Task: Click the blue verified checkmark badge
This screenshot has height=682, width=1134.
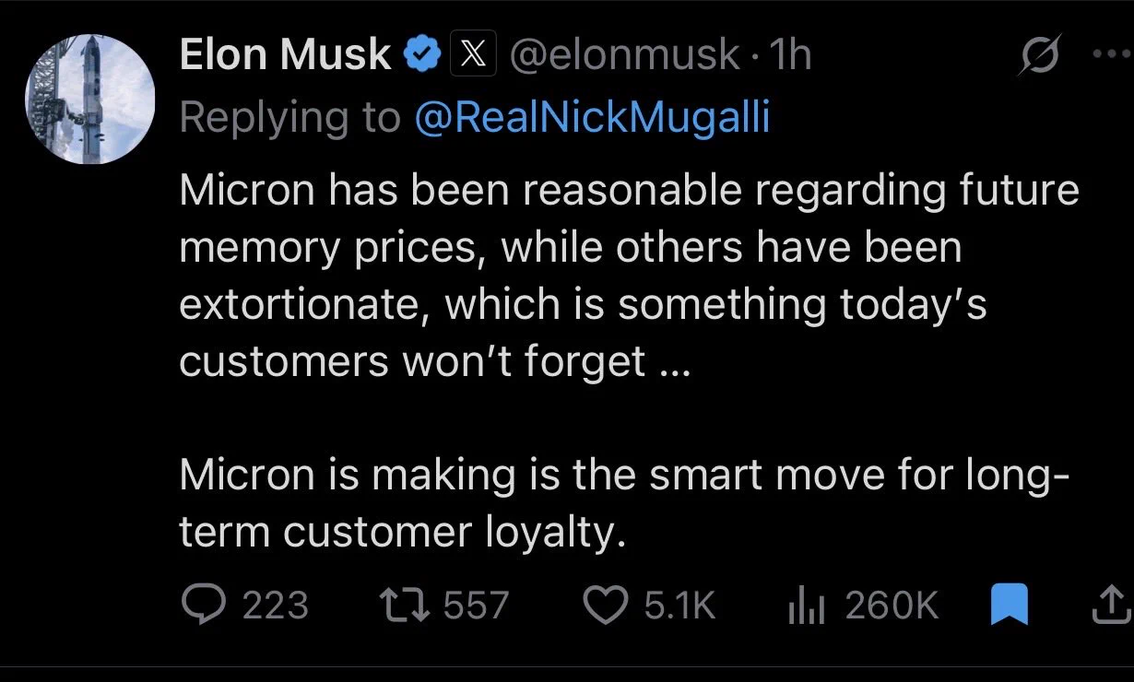Action: pyautogui.click(x=423, y=55)
